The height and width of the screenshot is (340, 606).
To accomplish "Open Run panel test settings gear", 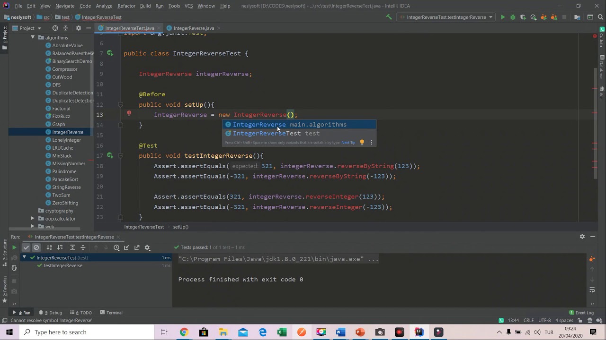I will pos(147,247).
